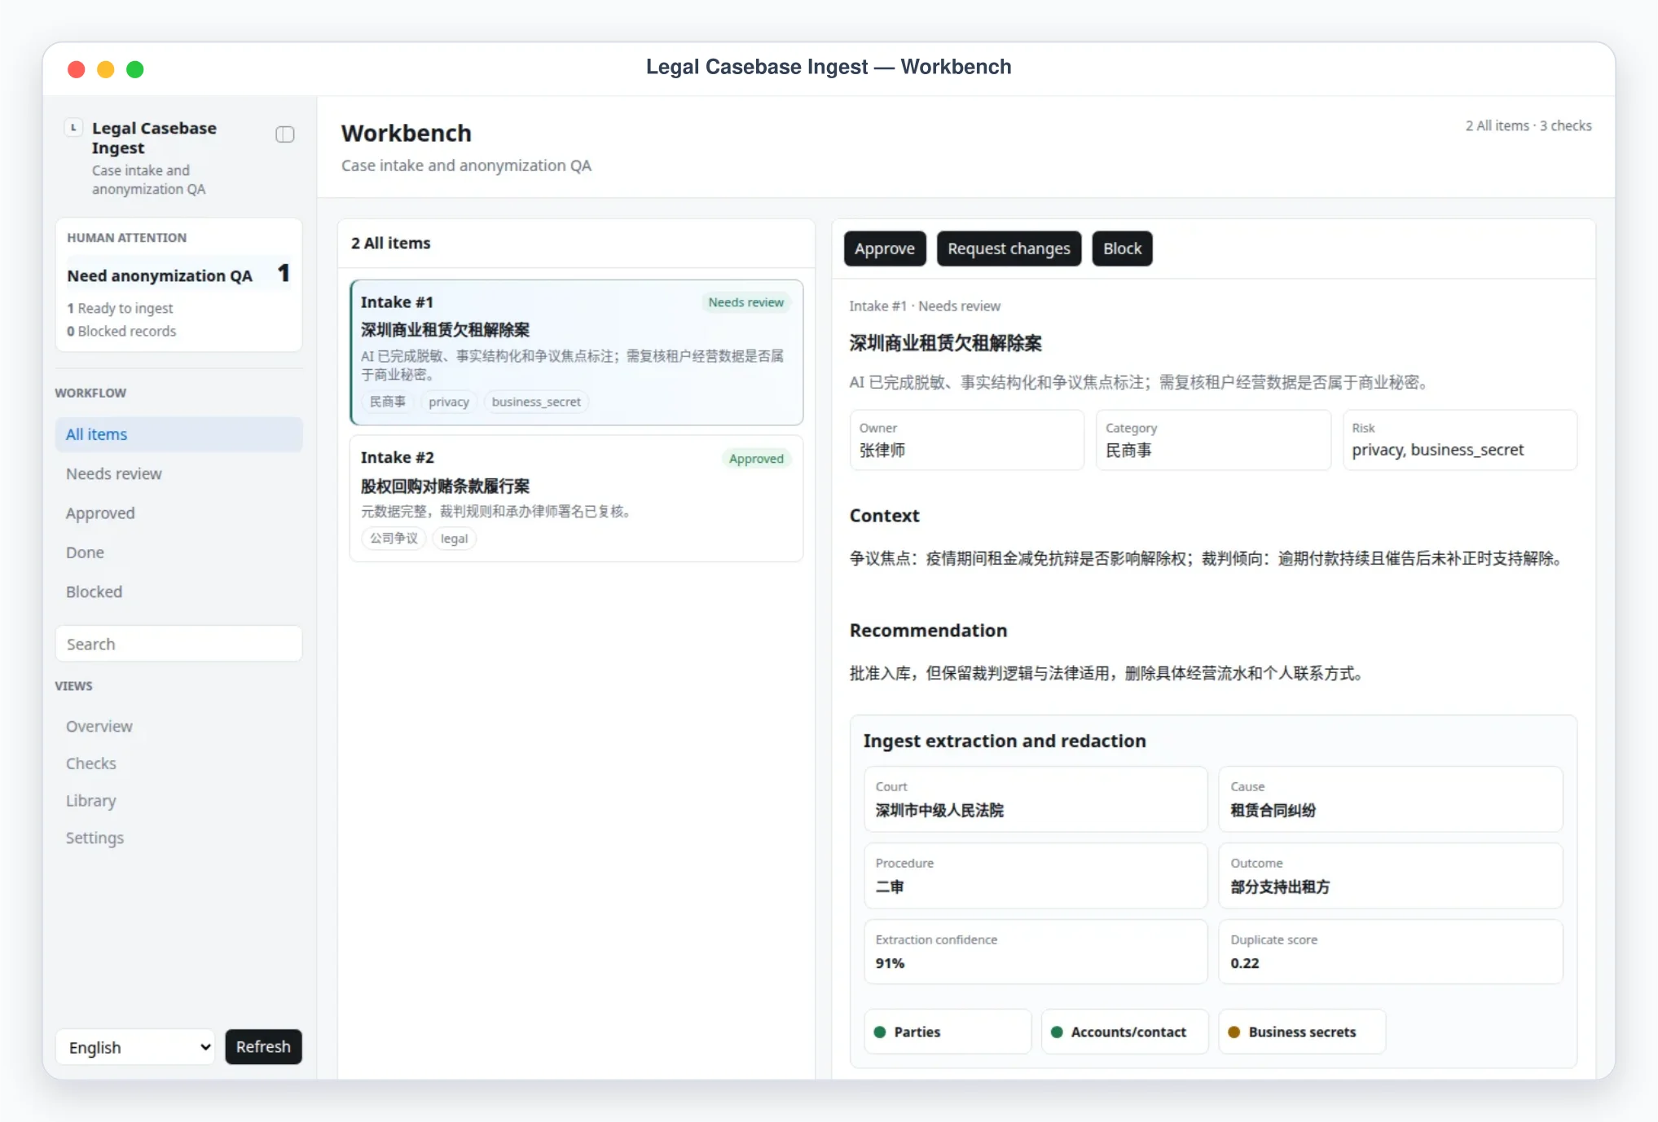Show Approved workflow items

(178, 513)
